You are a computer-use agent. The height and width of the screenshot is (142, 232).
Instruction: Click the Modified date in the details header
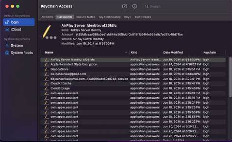coord(95,44)
